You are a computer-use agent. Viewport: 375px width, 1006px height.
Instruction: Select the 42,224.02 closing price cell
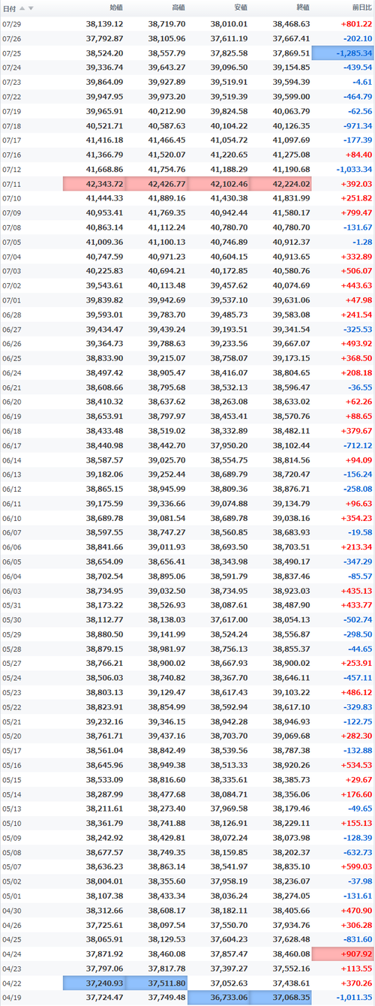point(281,184)
